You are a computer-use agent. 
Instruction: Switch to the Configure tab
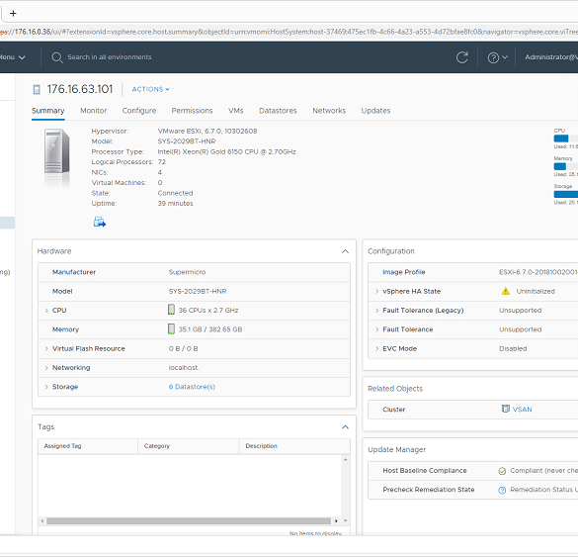click(139, 111)
